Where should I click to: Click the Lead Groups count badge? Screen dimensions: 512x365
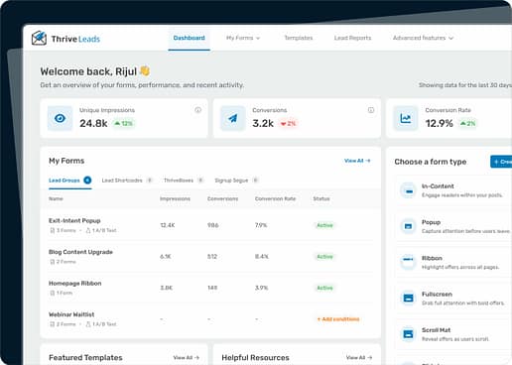click(x=87, y=181)
